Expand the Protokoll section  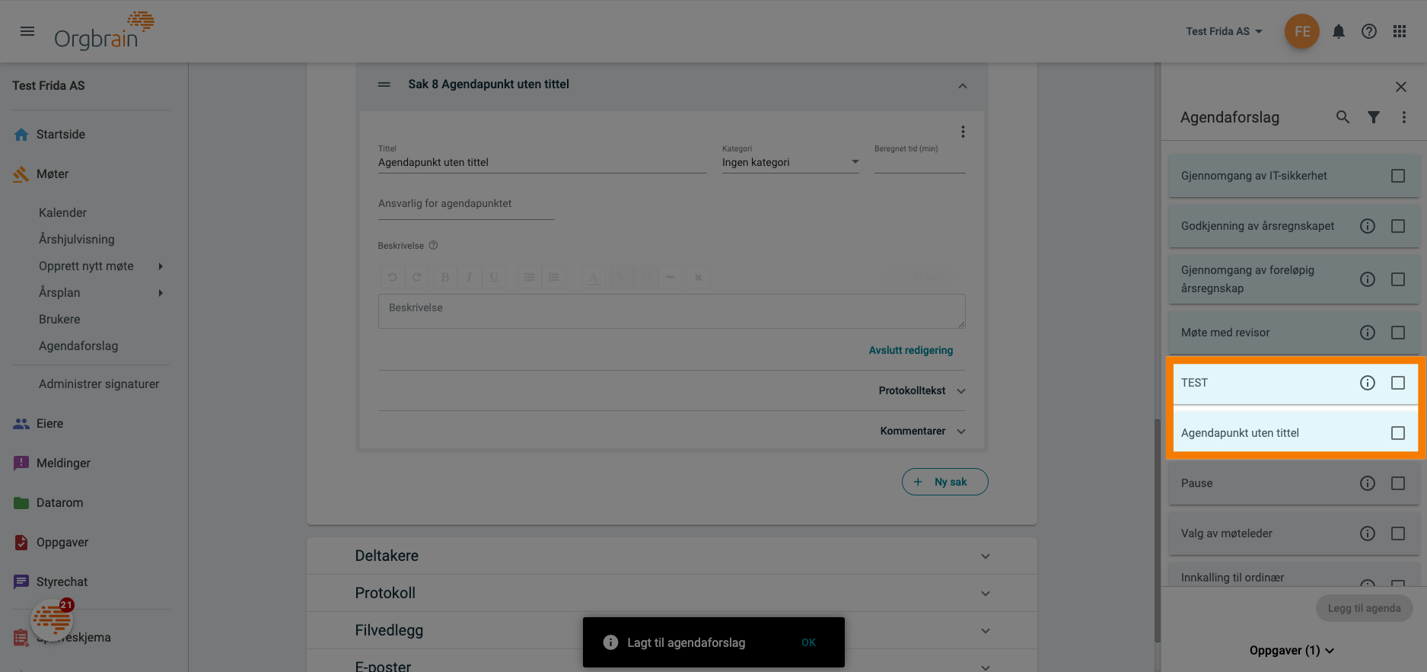(x=672, y=594)
